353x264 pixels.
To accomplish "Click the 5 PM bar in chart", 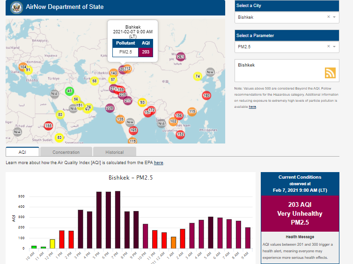I will coord(99,220).
